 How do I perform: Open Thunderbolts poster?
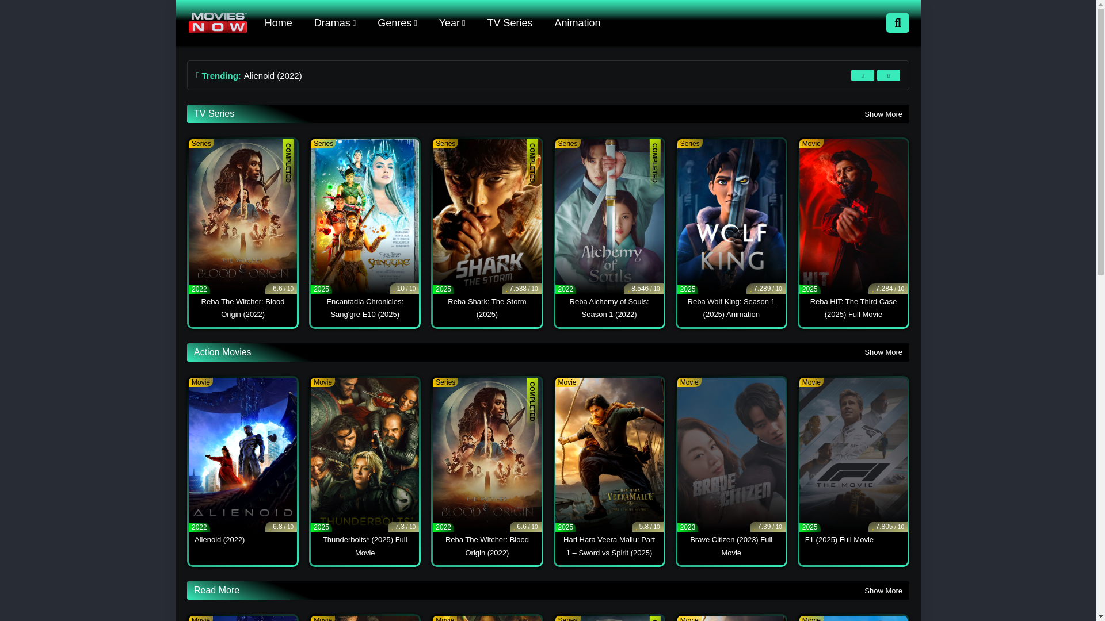[365, 454]
